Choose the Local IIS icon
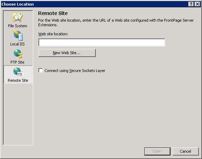The width and height of the screenshot is (202, 159). click(x=18, y=36)
